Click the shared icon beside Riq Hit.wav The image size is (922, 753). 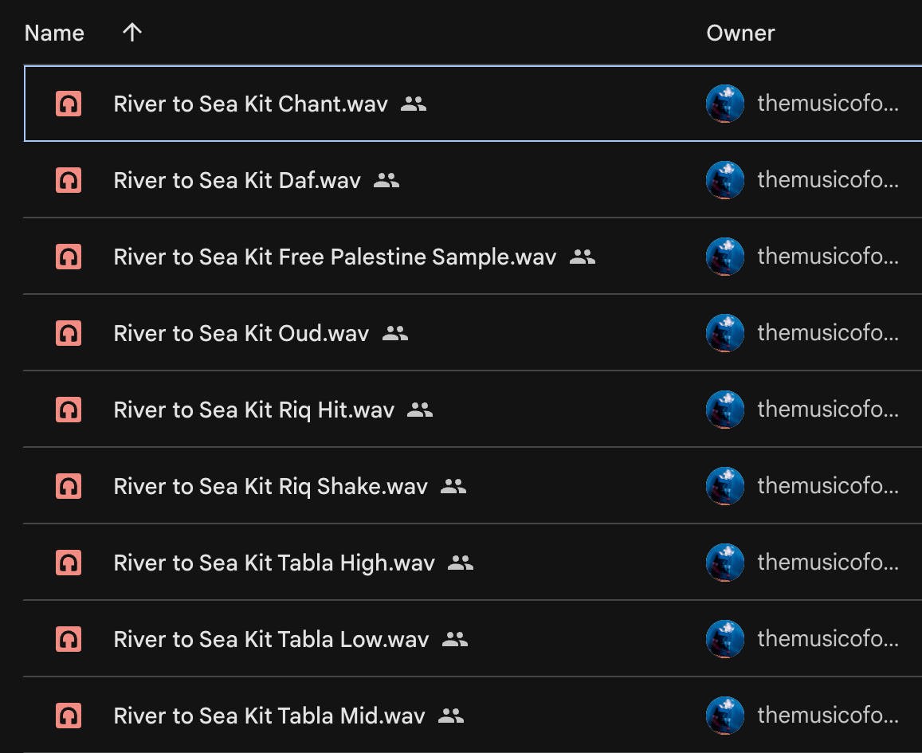pyautogui.click(x=420, y=410)
